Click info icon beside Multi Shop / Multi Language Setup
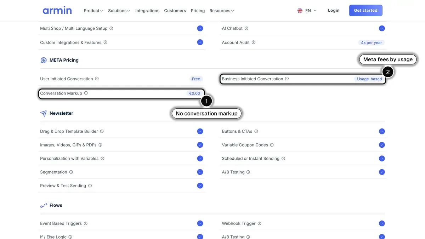The height and width of the screenshot is (239, 425). click(x=111, y=28)
